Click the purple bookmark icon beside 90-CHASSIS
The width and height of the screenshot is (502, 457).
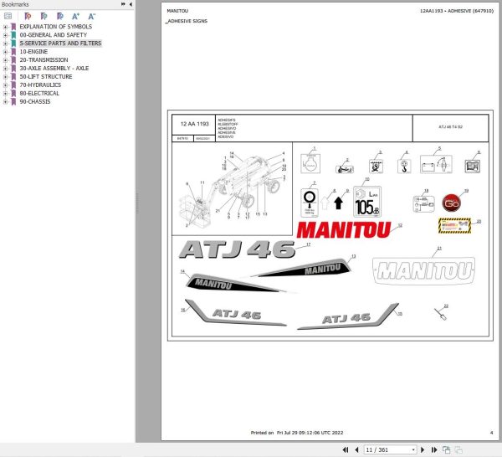[13, 101]
